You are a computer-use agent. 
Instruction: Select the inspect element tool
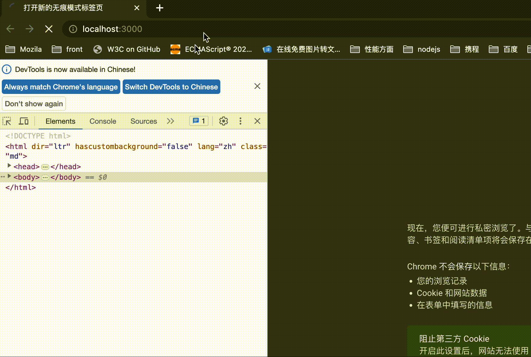click(7, 121)
